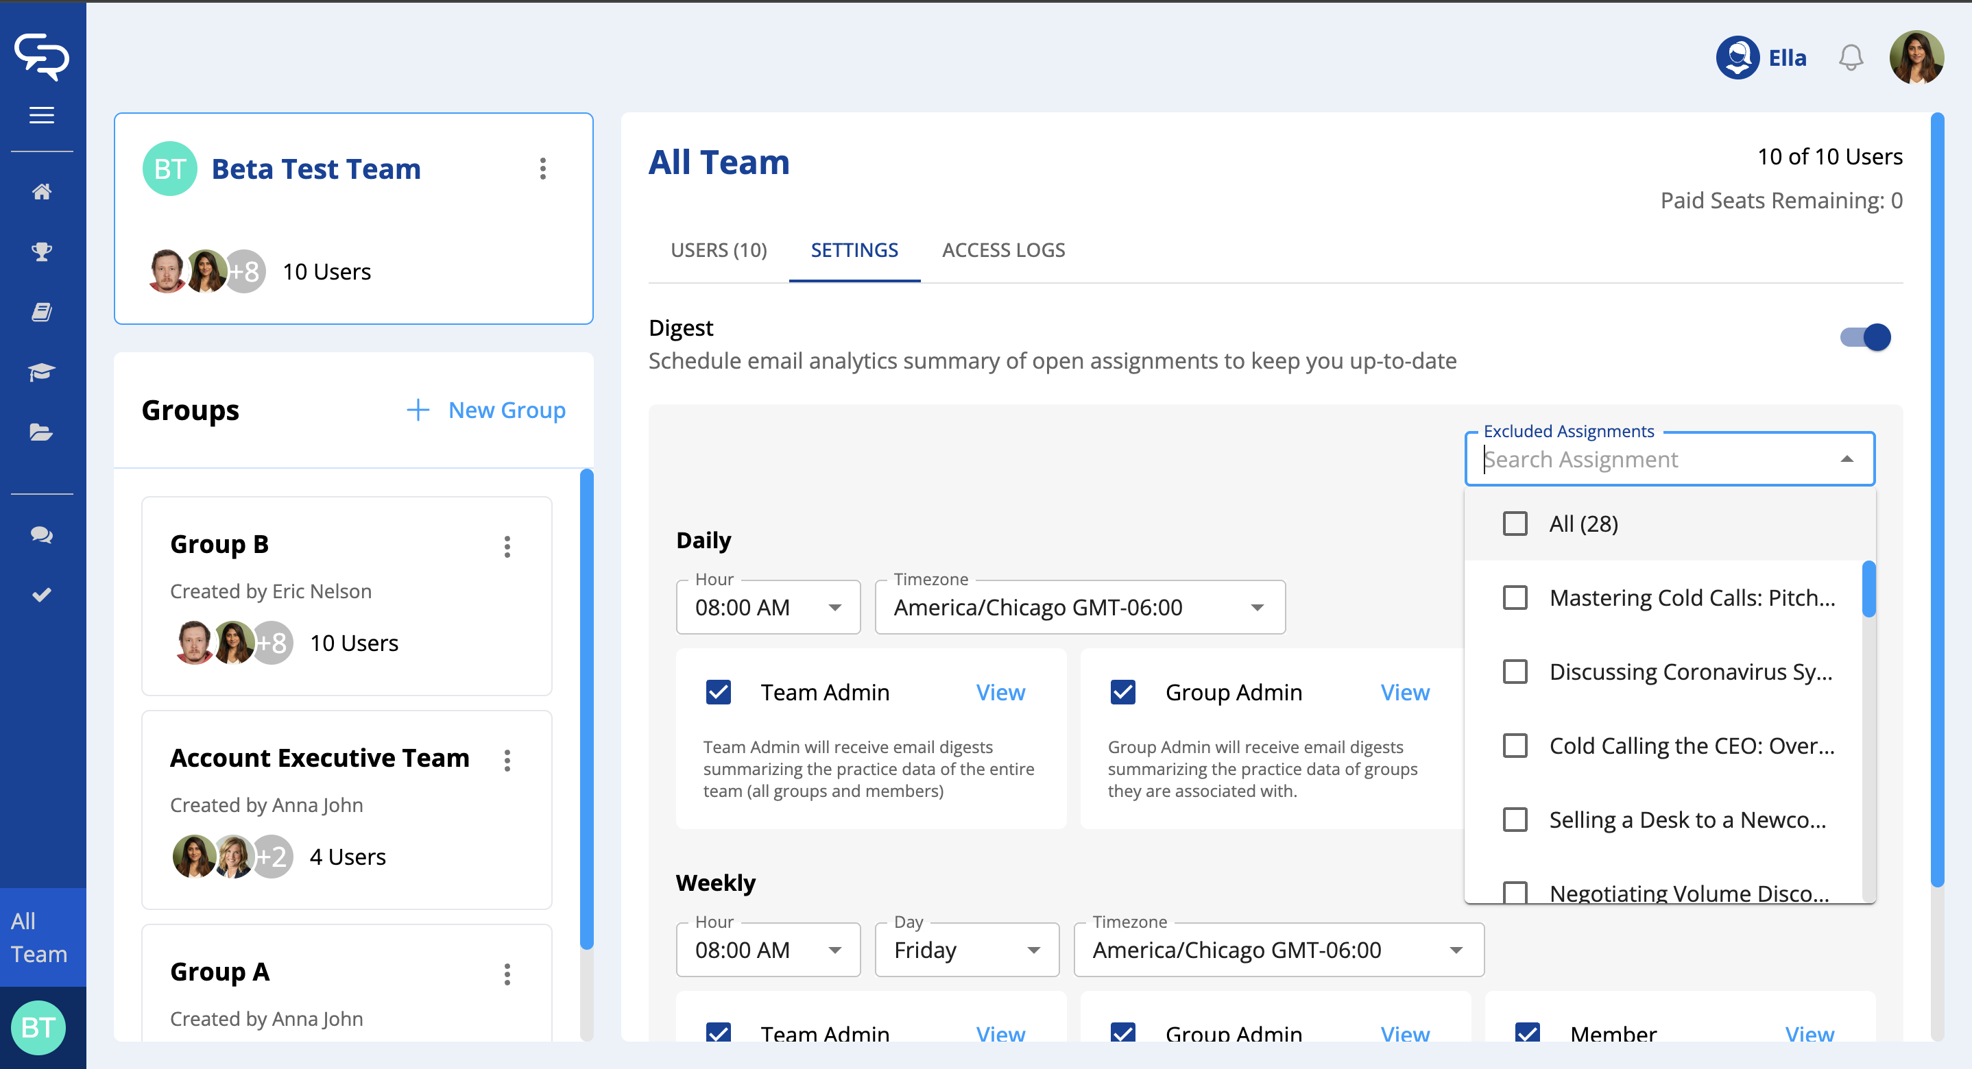This screenshot has height=1069, width=1972.
Task: Open the folder icon in sidebar
Action: tap(41, 432)
